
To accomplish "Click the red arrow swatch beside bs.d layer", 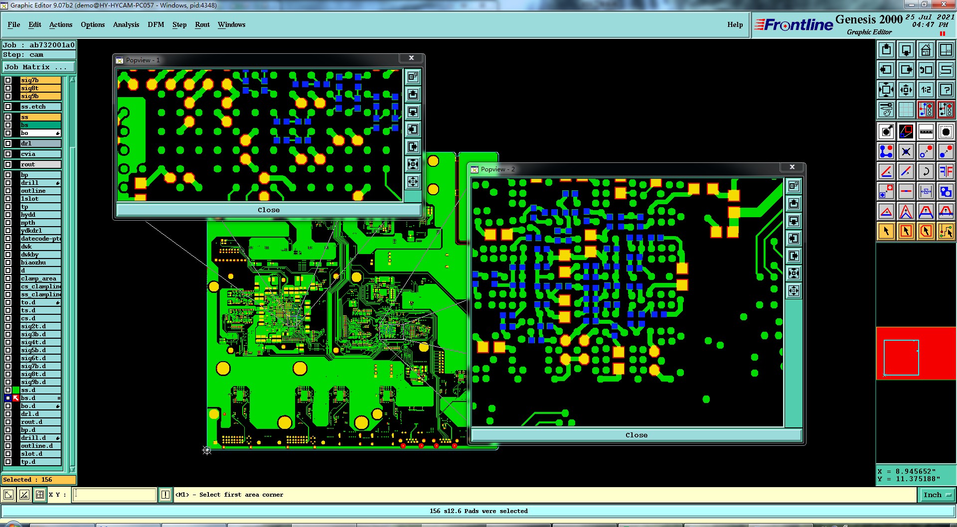I will (16, 398).
